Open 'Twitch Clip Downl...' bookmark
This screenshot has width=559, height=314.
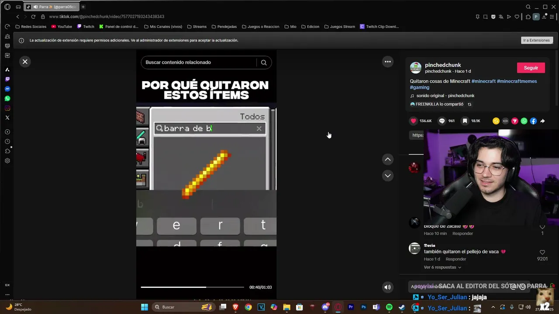pyautogui.click(x=379, y=27)
